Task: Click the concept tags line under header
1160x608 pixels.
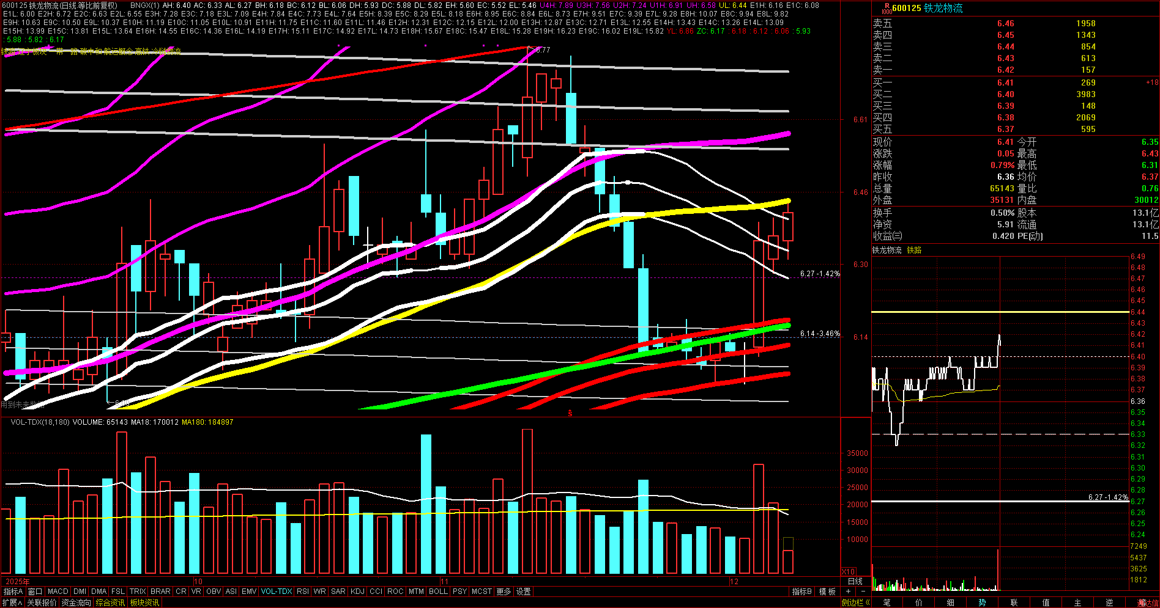Action: pos(91,51)
